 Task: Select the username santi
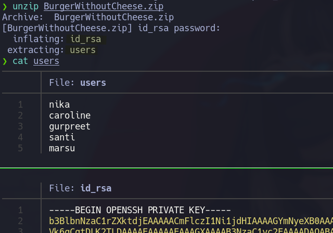point(62,137)
